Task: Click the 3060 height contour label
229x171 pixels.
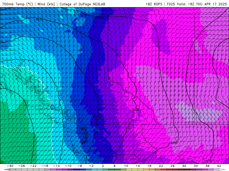Action: point(97,116)
